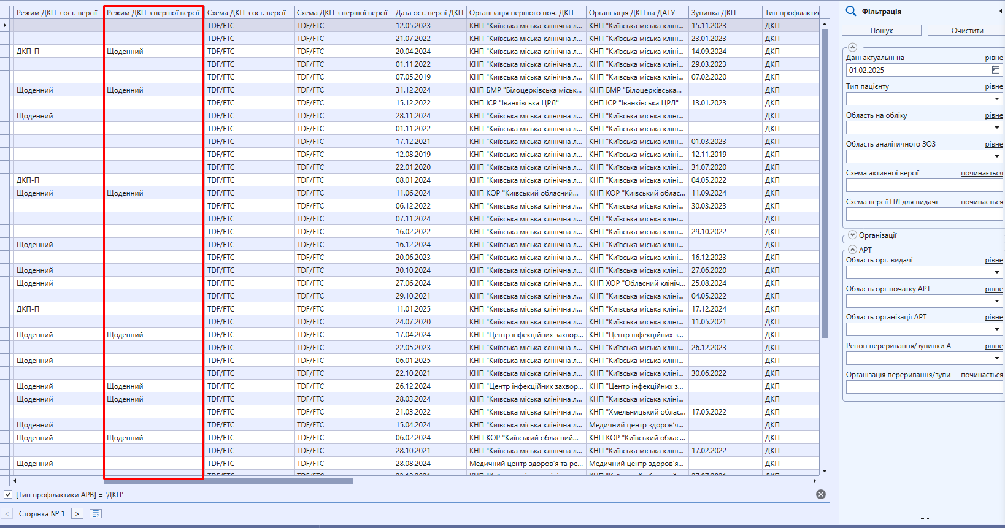Viewport: 1005px width, 528px height.
Task: Select cell with date 20.04.2024
Action: pyautogui.click(x=429, y=51)
